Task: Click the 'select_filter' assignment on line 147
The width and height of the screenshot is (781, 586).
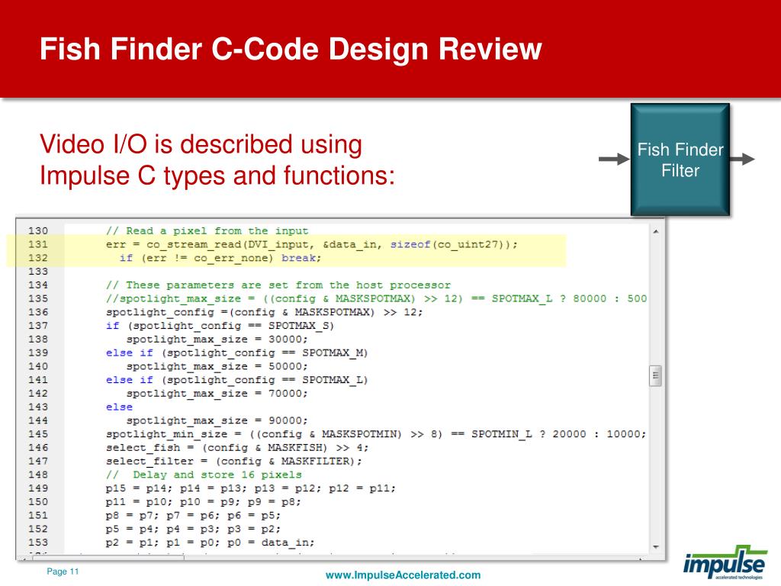Action: (234, 462)
